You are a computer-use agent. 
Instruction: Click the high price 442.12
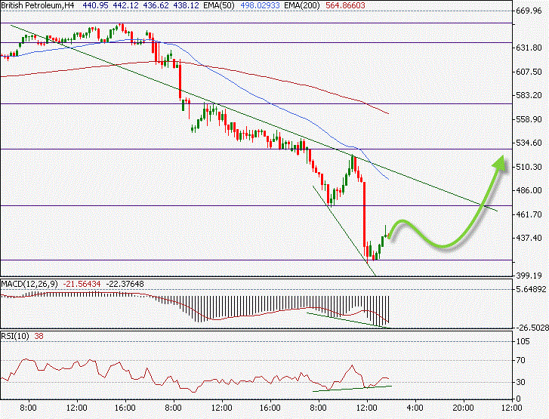pyautogui.click(x=125, y=5)
